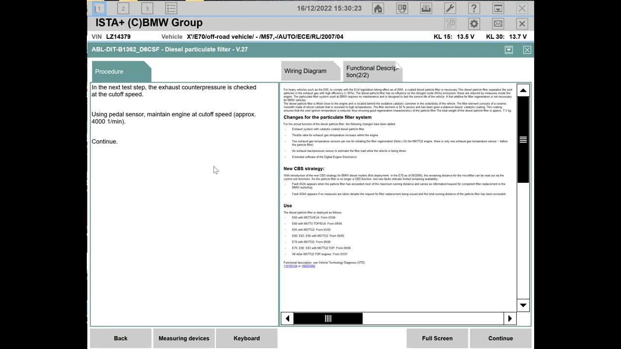Click heading 'Changes for the particulate filter system'

coord(327,117)
